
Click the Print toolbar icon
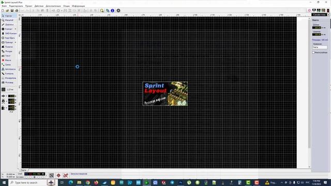17,10
